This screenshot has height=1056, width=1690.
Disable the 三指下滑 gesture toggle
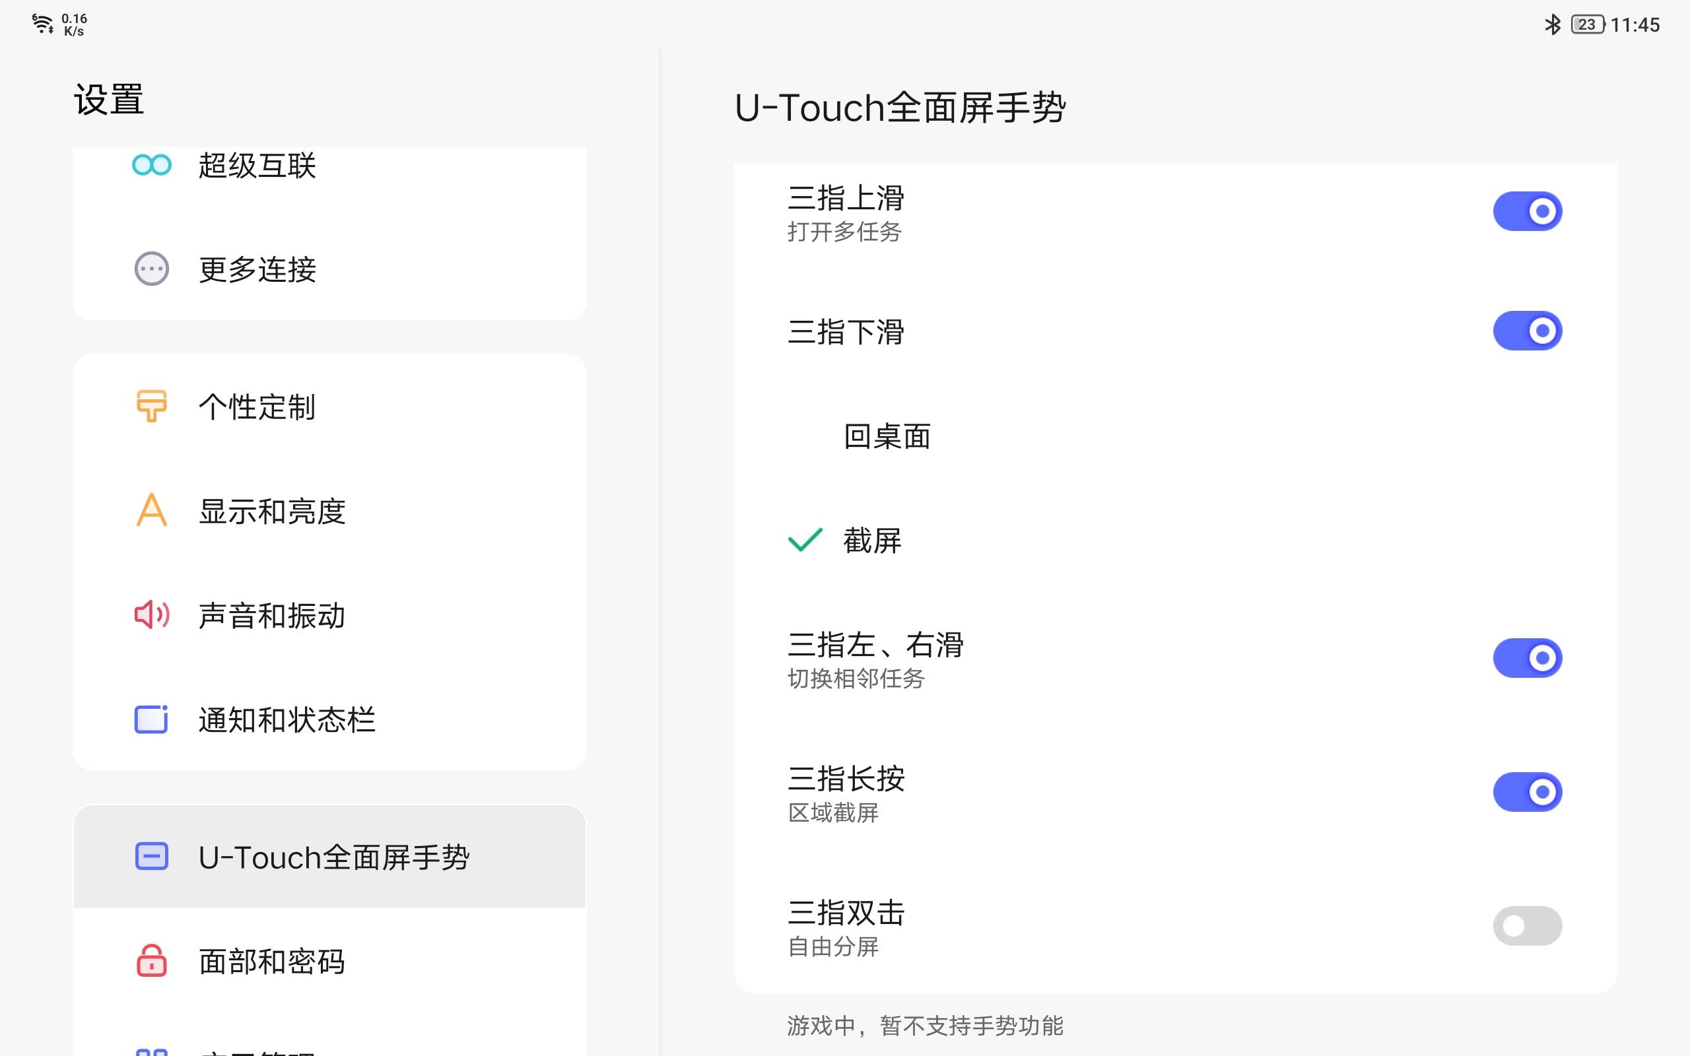(1529, 329)
